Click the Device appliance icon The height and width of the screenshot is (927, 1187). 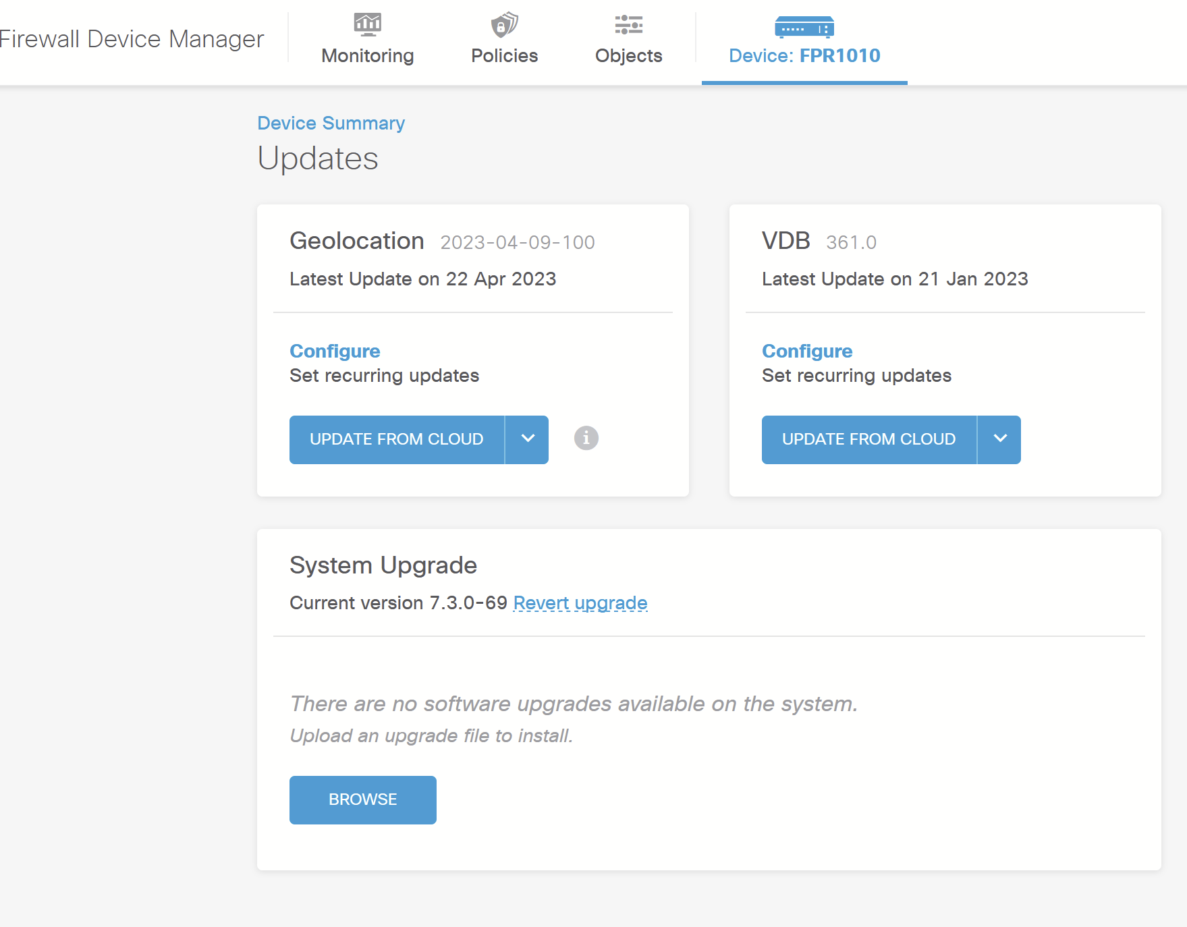(x=804, y=27)
